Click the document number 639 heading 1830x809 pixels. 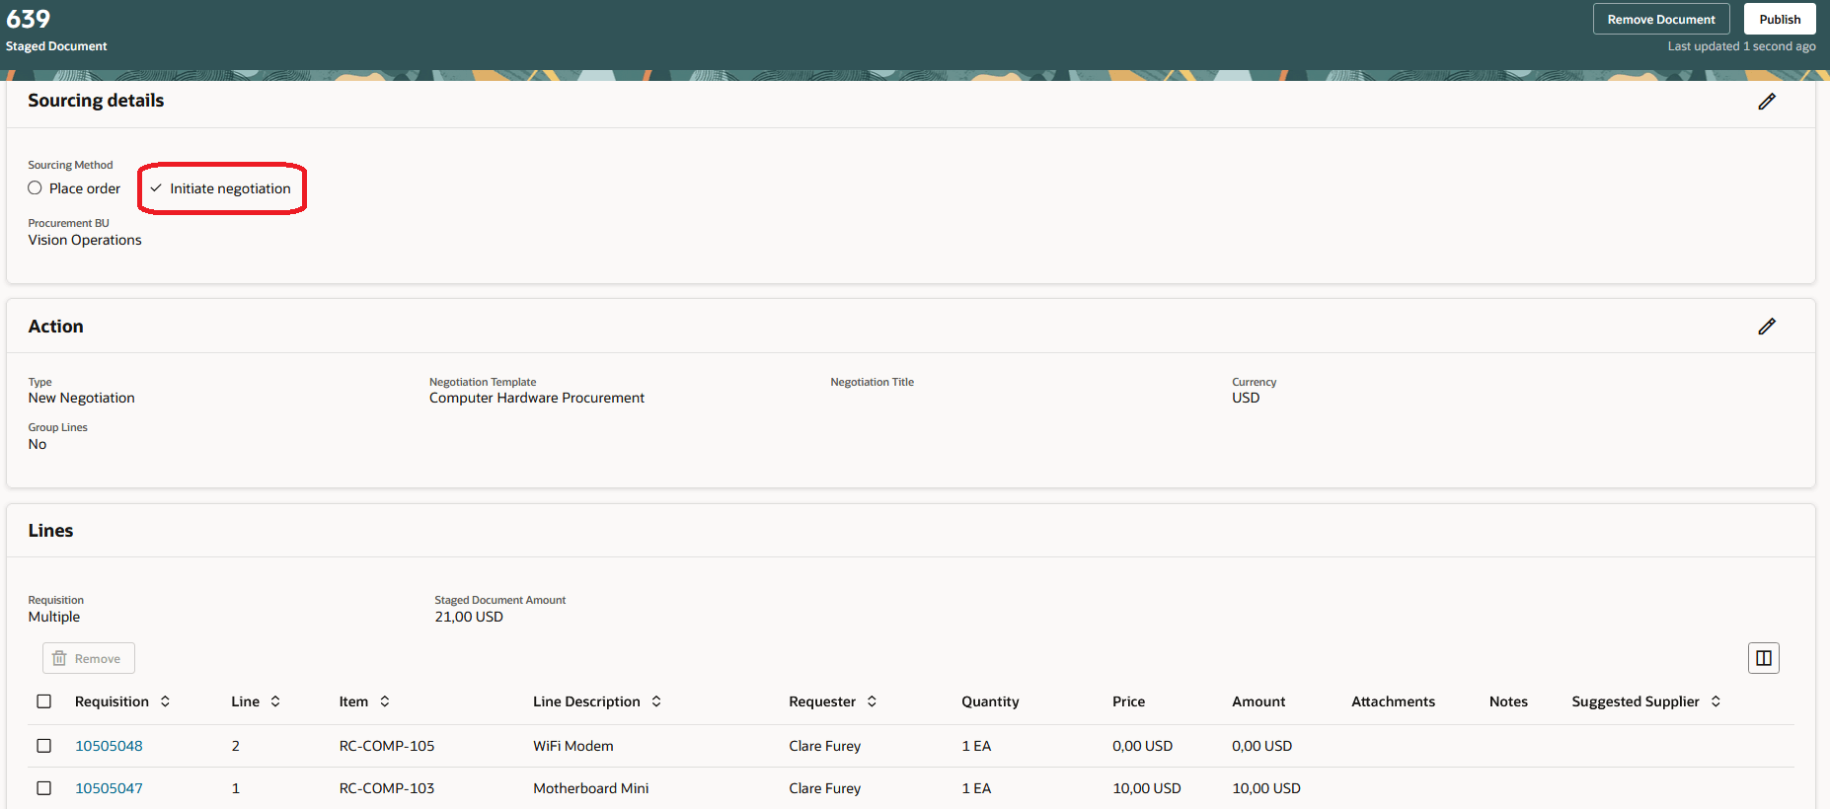29,19
